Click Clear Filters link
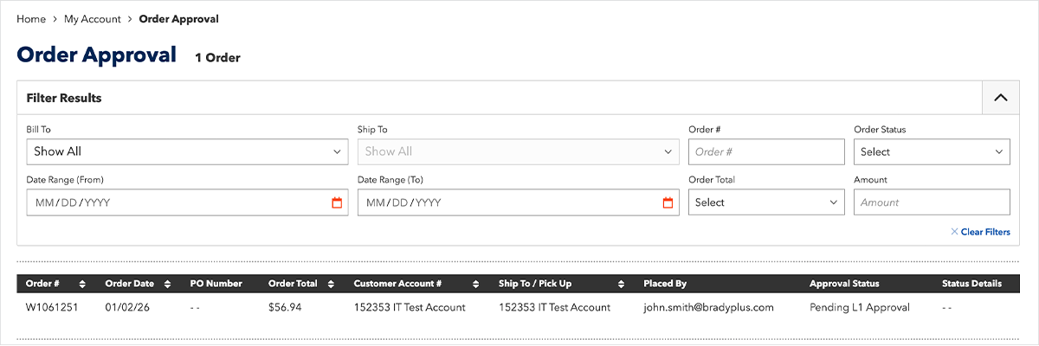1039x346 pixels. 980,232
